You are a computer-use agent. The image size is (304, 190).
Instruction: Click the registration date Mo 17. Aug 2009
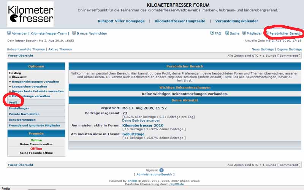point(144,108)
